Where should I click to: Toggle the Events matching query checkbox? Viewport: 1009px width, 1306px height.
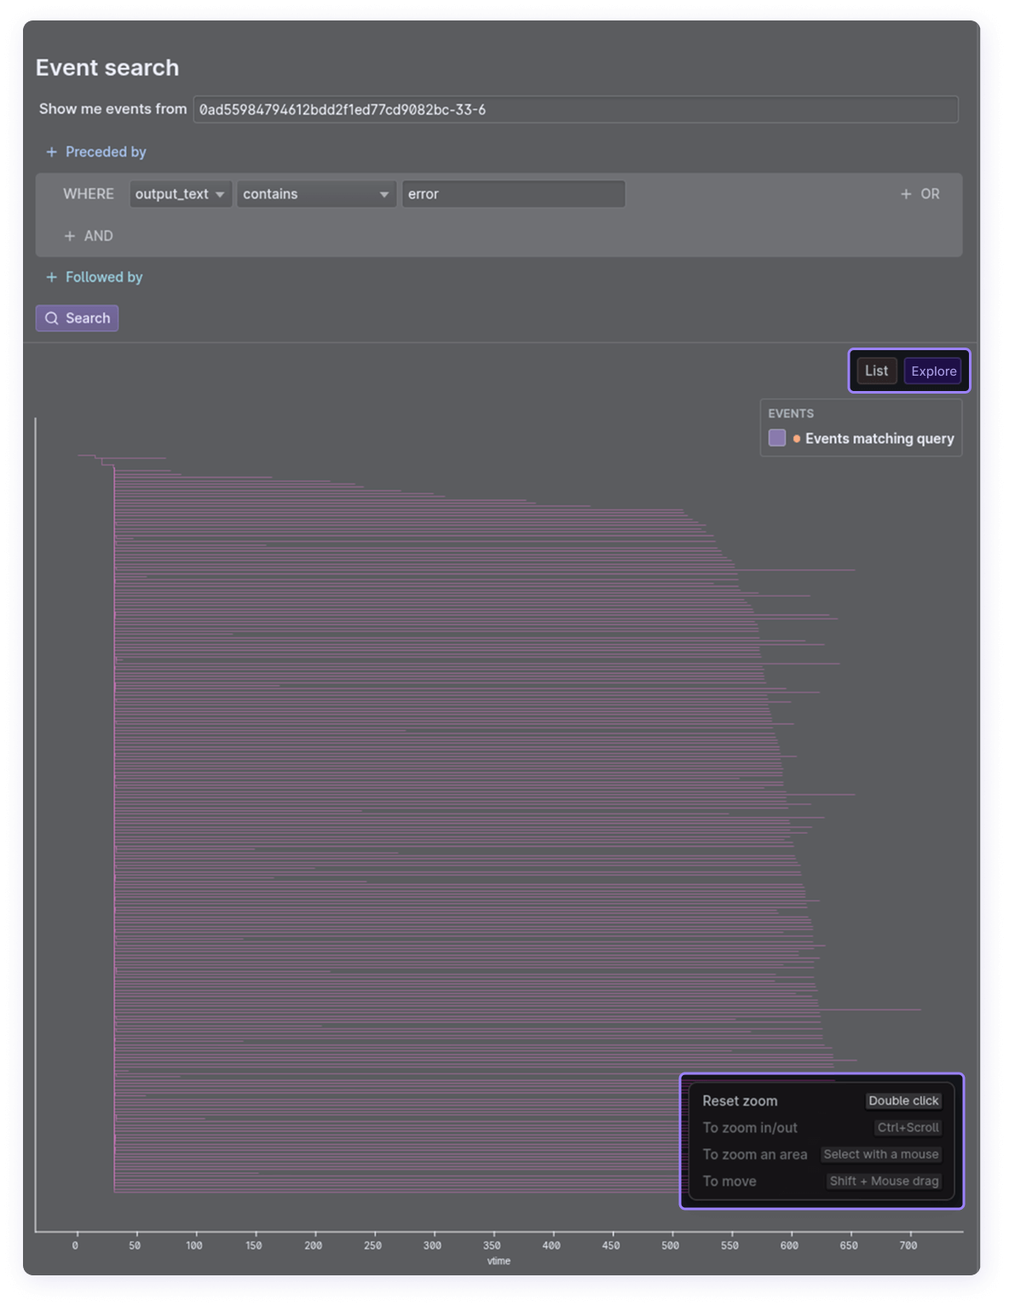click(776, 438)
